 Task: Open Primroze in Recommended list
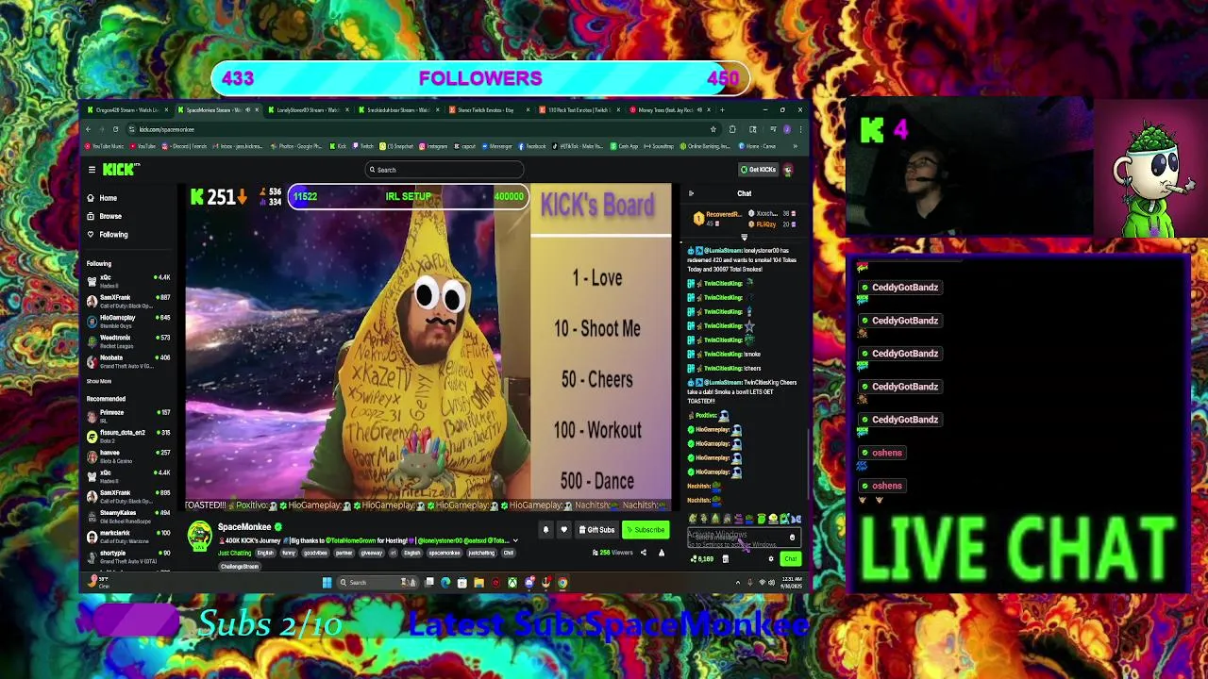[x=129, y=416]
